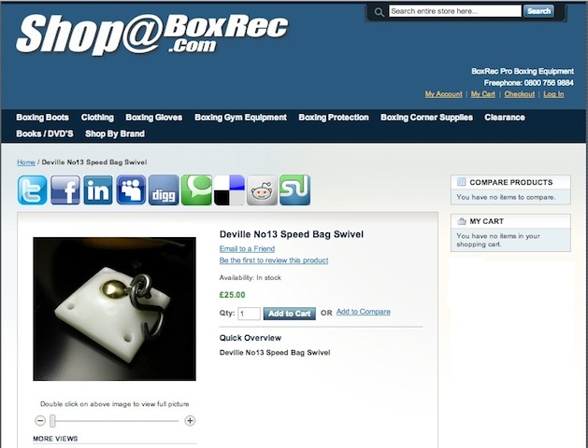Share via the Reddit alien icon
The height and width of the screenshot is (448, 588).
[x=262, y=190]
